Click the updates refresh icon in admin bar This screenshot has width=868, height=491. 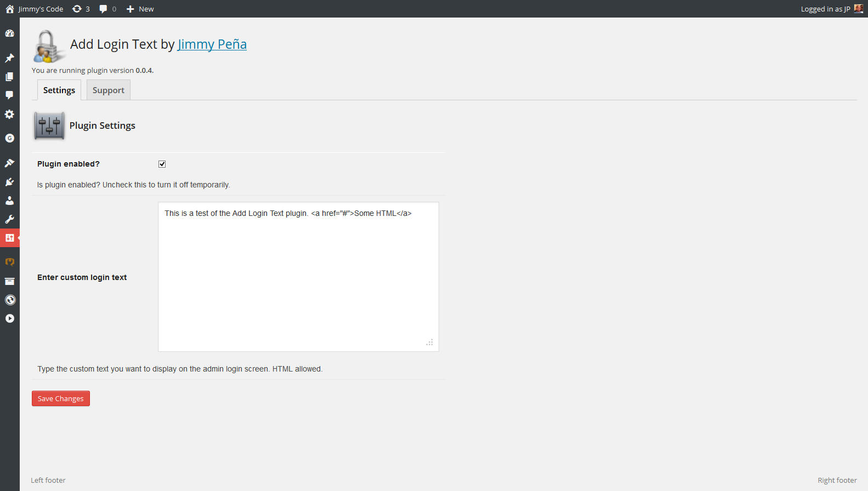(x=77, y=9)
